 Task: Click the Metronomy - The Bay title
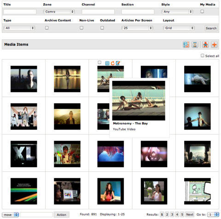click(130, 124)
